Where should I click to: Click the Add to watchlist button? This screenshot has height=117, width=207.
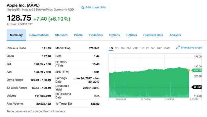[x=94, y=7]
